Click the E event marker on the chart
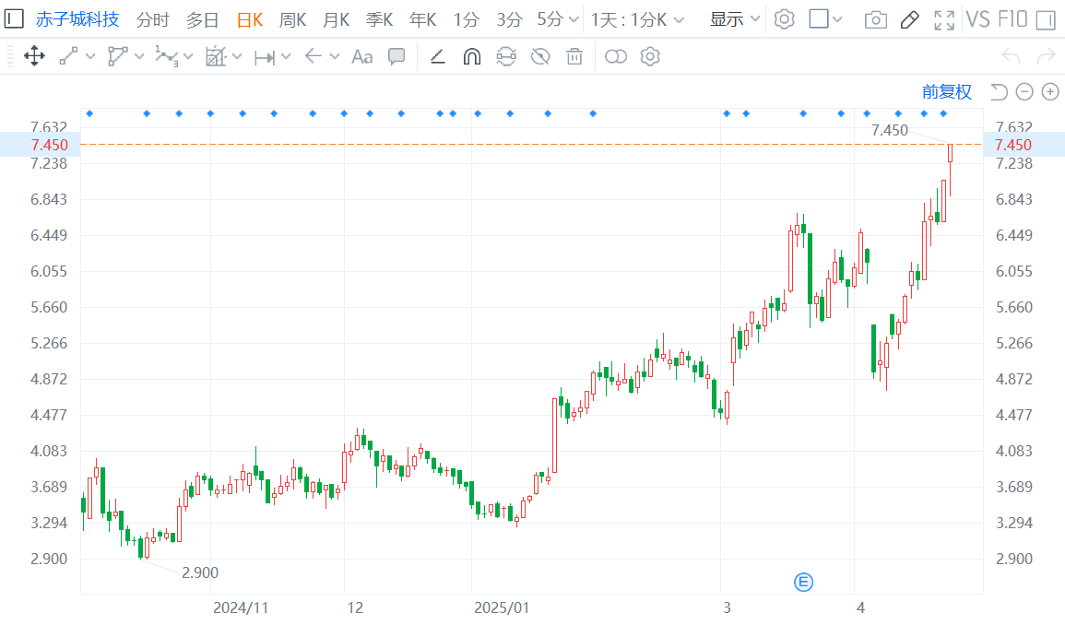 [x=803, y=583]
